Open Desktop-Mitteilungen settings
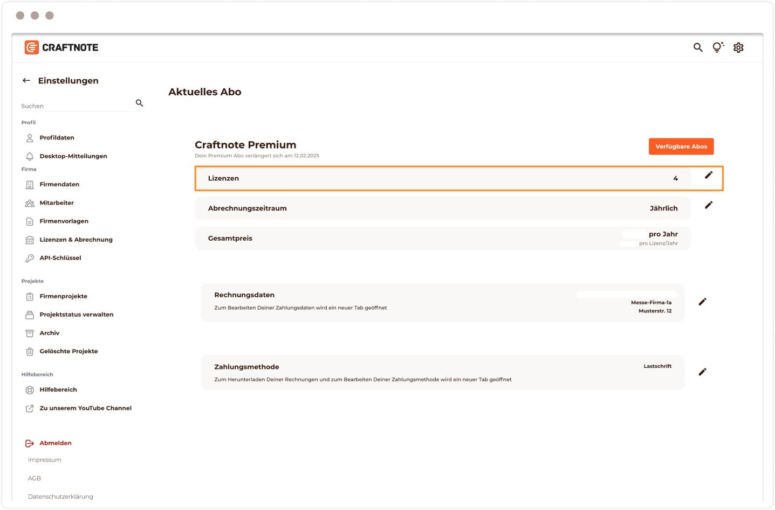 coord(73,156)
